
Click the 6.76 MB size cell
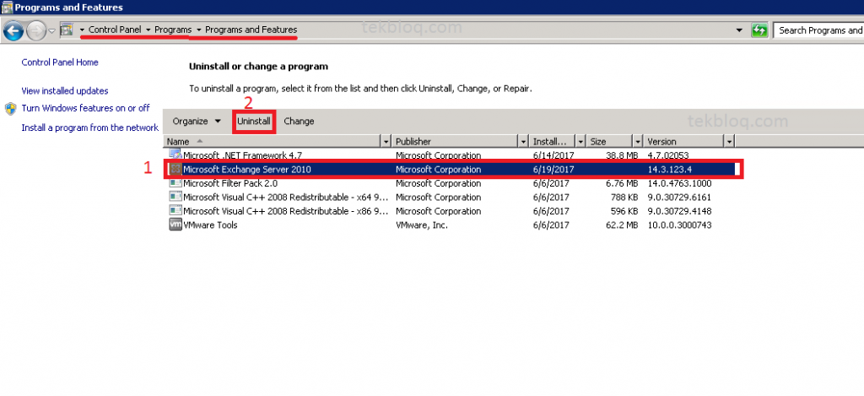click(x=622, y=183)
